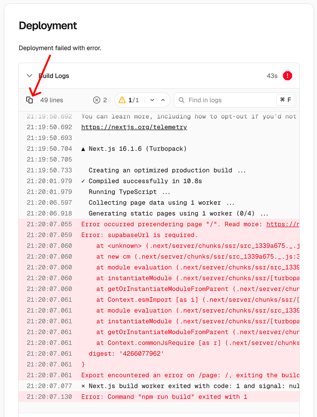Click the warning triangle filter icon
This screenshot has width=317, height=417.
[122, 100]
